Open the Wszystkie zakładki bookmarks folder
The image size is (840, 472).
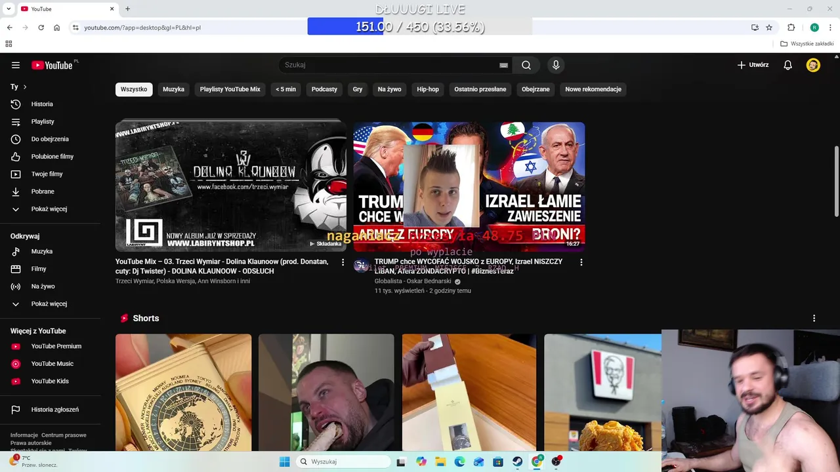[x=807, y=44]
